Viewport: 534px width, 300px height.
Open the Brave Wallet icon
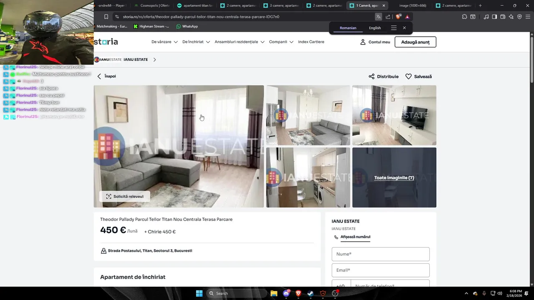pos(503,17)
